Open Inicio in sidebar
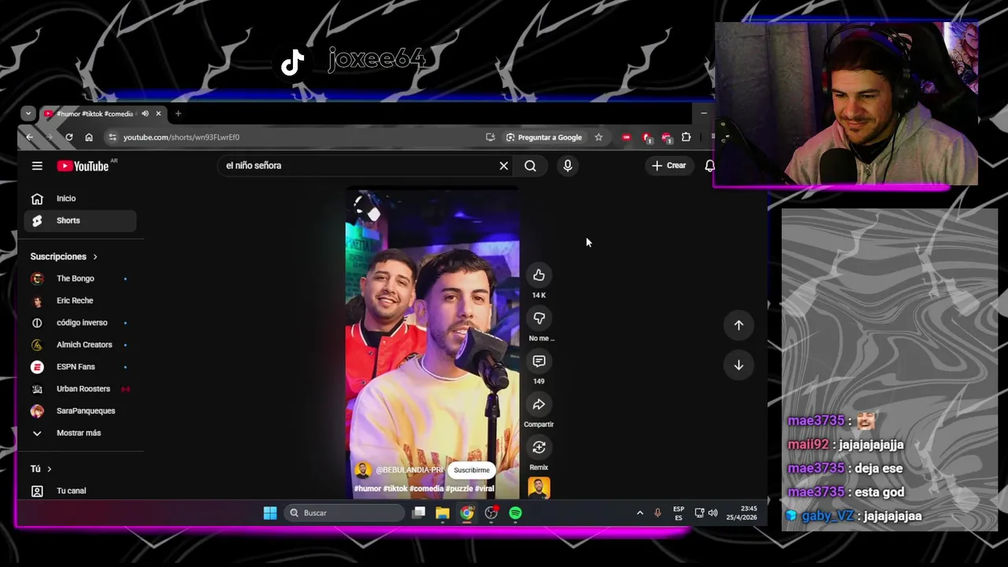Screen dimensions: 1008x567 click(80, 198)
